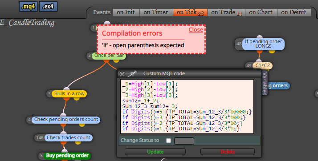The image size is (318, 161).
Task: Click input connector atop Bulls in a row
Action: coord(66,89)
